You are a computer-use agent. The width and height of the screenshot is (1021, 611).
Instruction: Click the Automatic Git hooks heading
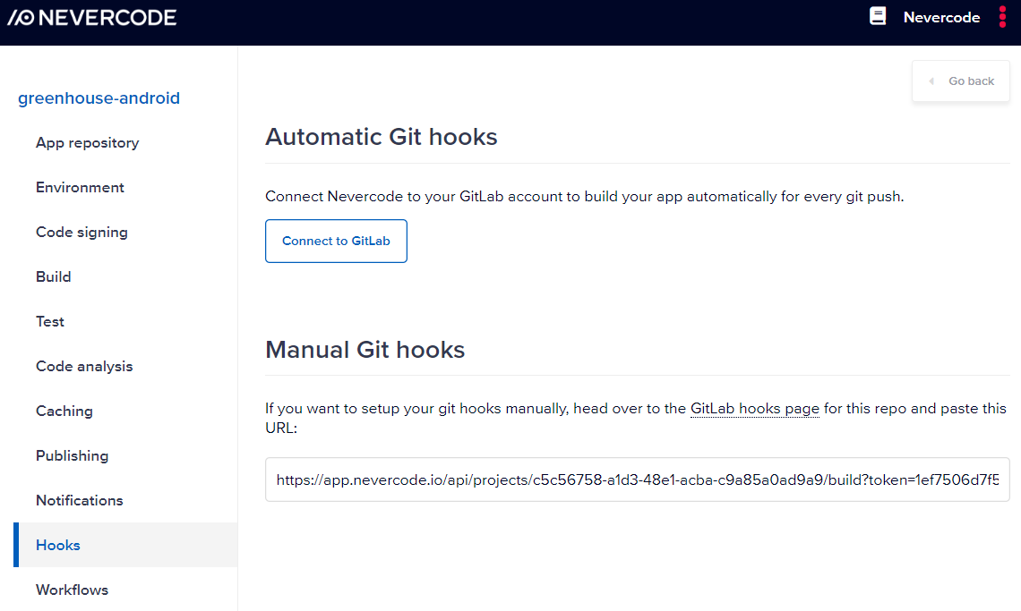381,137
